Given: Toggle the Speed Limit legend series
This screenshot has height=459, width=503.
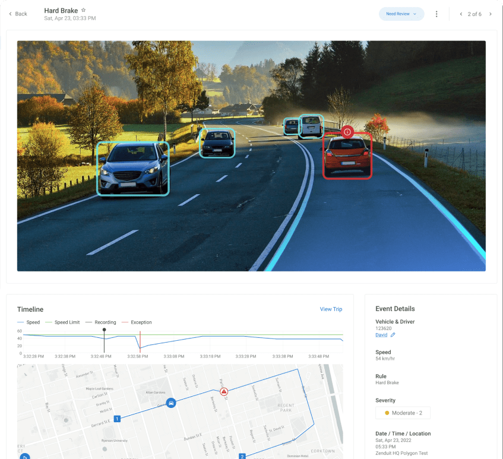Looking at the screenshot, I should (x=62, y=322).
